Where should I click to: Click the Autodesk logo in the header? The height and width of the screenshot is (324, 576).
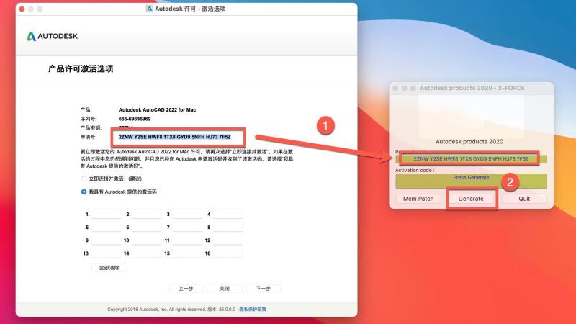click(53, 36)
